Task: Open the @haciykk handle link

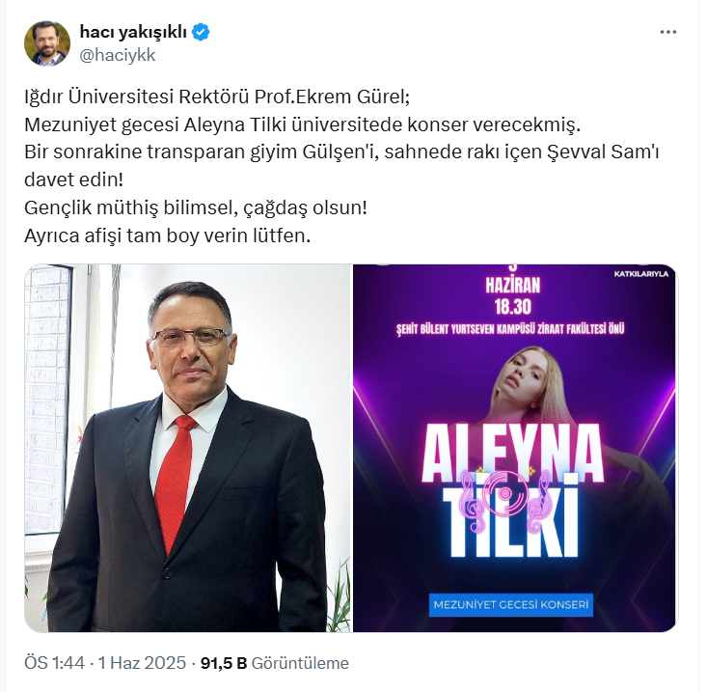Action: point(118,55)
